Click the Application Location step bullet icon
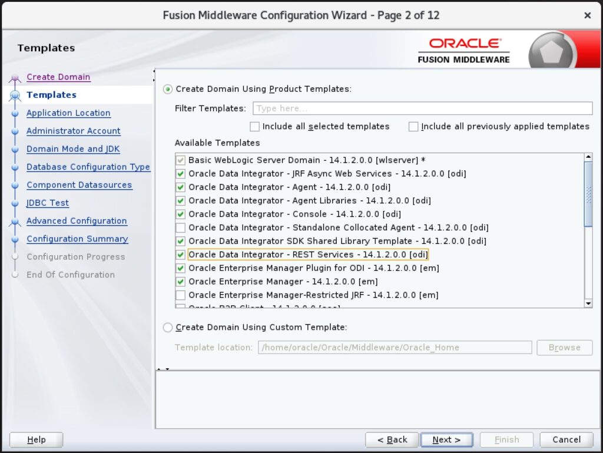603x453 pixels. 15,114
